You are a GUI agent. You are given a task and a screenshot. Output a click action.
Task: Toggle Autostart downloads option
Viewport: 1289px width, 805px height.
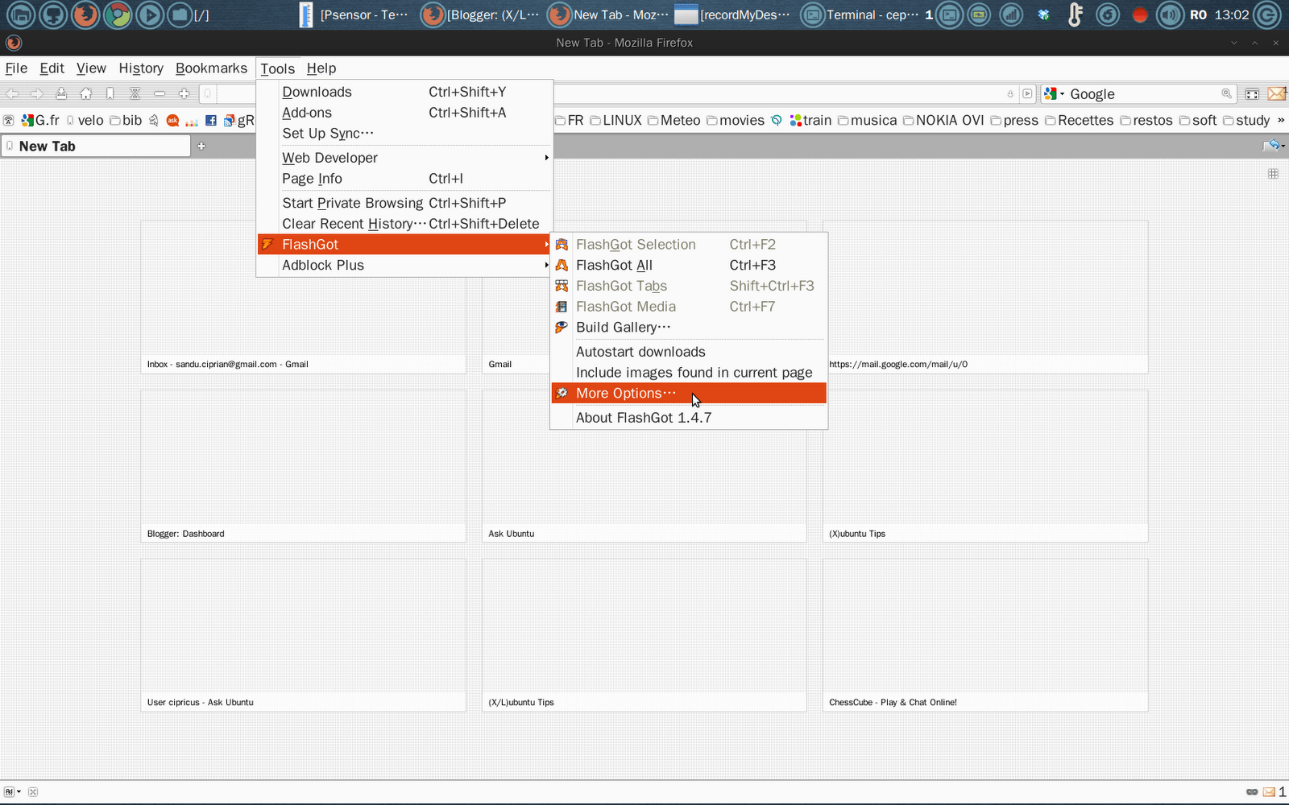pos(689,352)
